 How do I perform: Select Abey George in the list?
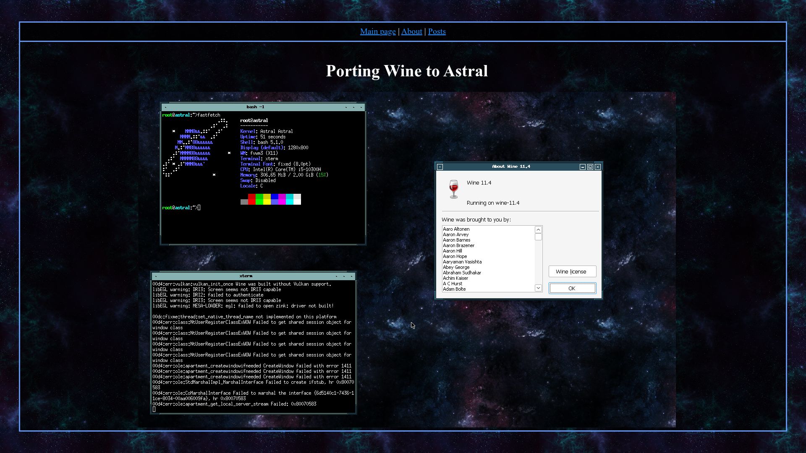pyautogui.click(x=456, y=267)
